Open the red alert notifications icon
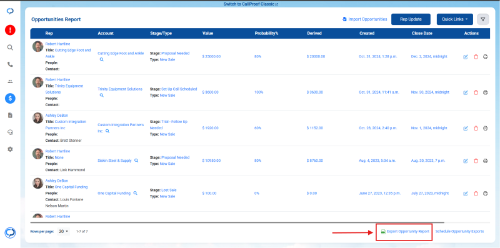This screenshot has width=500, height=248. click(10, 30)
